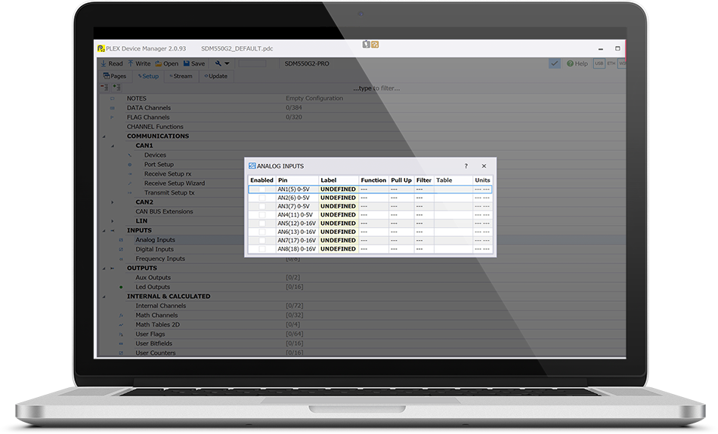Image resolution: width=718 pixels, height=434 pixels.
Task: Collapse the COMMUNICATIONS section
Action: (x=104, y=137)
